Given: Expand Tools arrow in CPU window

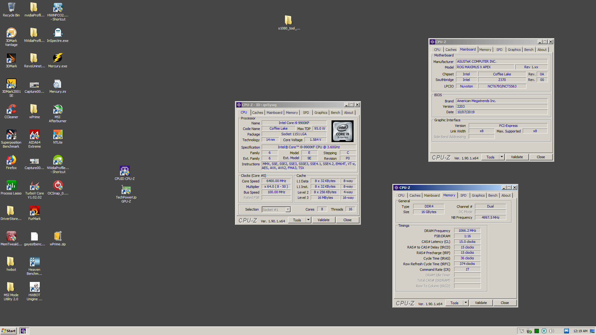Looking at the screenshot, I should [x=308, y=220].
